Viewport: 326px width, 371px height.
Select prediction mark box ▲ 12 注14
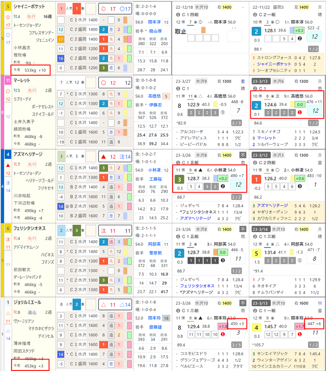tap(115, 157)
